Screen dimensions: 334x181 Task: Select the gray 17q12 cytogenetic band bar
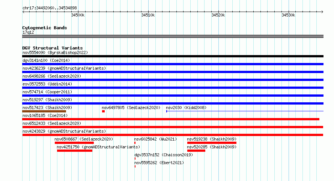click(x=173, y=36)
